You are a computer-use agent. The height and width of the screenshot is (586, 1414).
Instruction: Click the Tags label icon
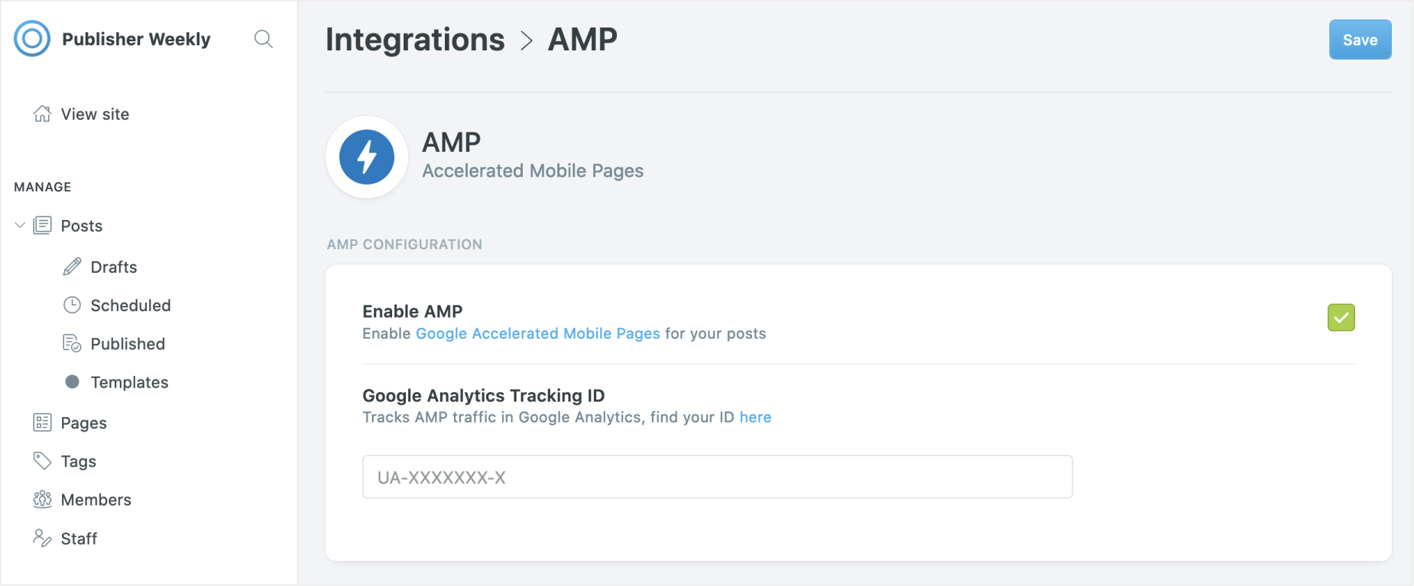click(x=42, y=461)
